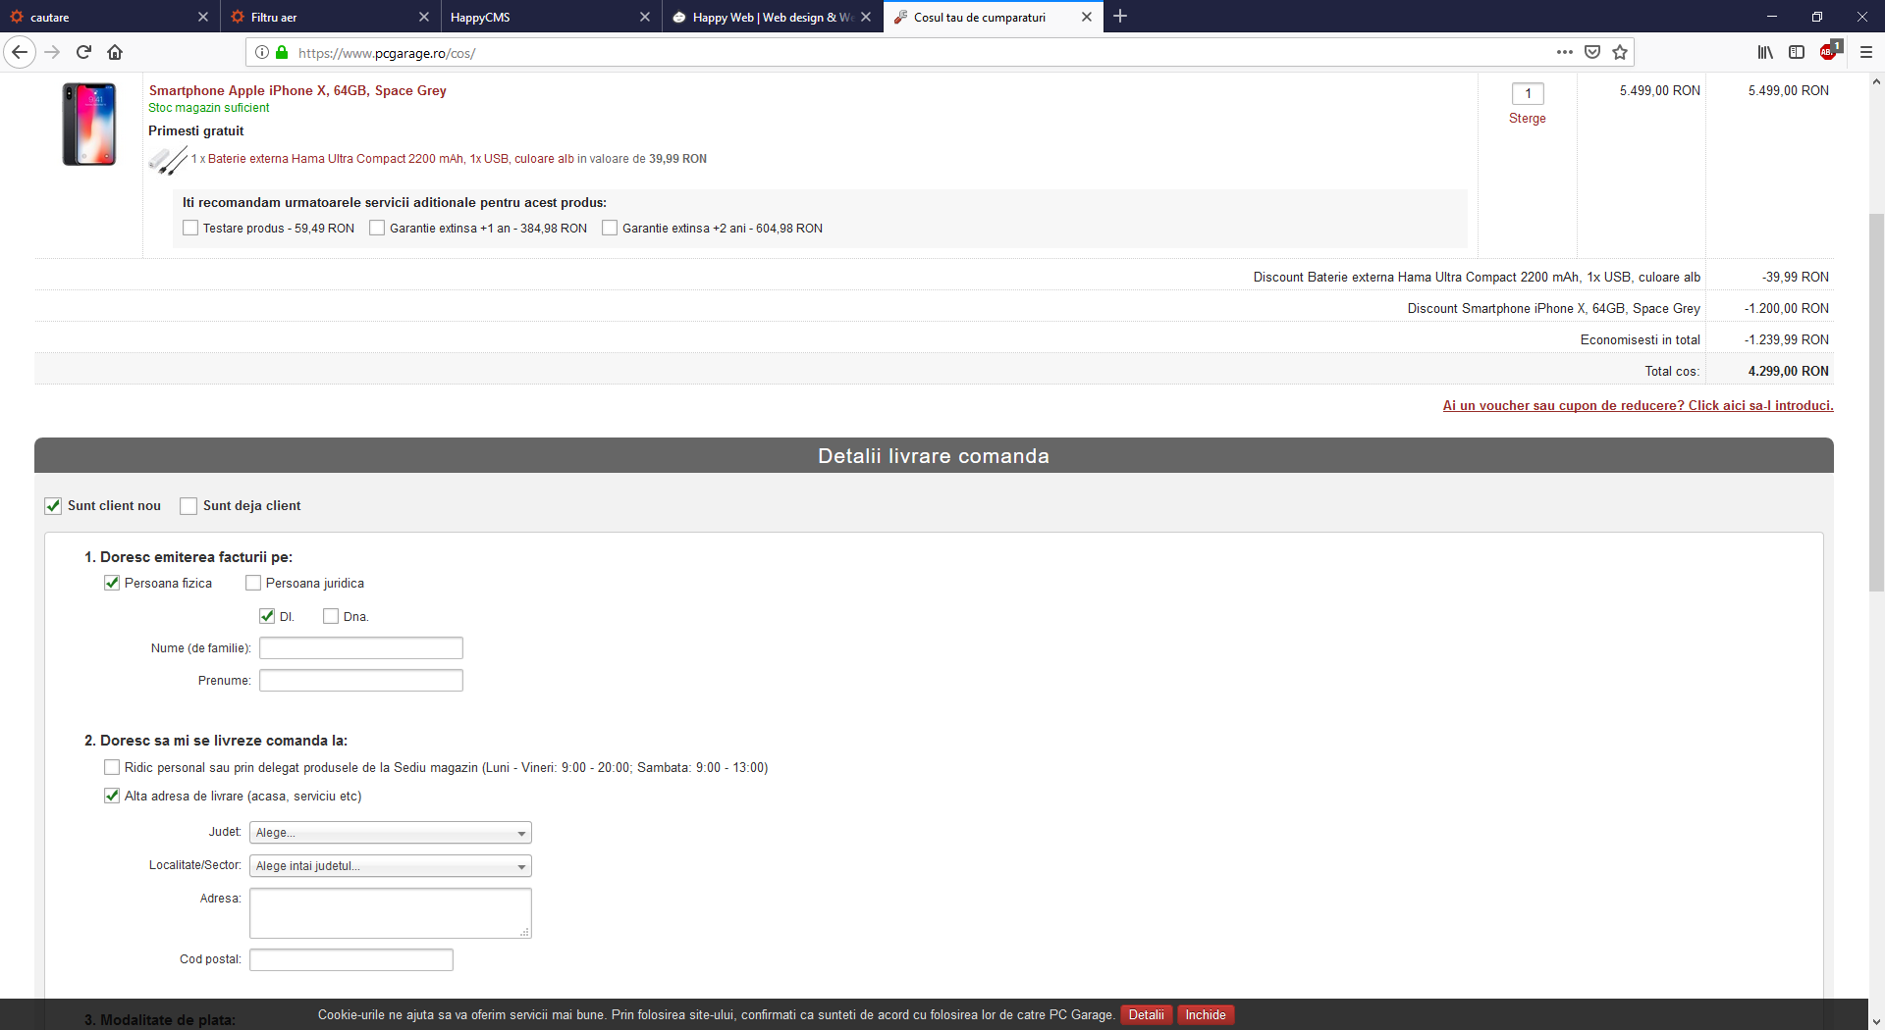This screenshot has height=1030, width=1885.
Task: Click the page vertical scrollbar thumb
Action: (1876, 402)
